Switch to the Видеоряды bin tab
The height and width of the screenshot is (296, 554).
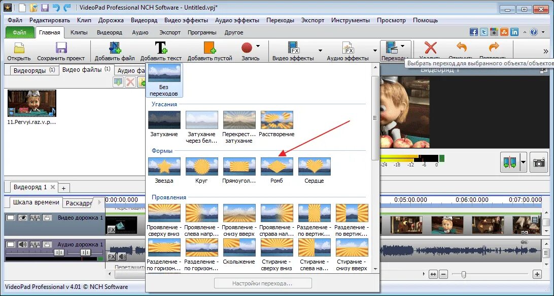pos(34,70)
